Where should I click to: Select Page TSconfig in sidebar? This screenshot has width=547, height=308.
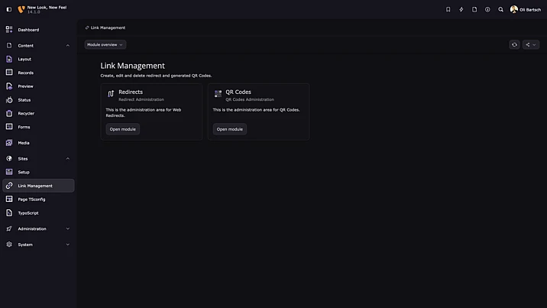click(31, 199)
